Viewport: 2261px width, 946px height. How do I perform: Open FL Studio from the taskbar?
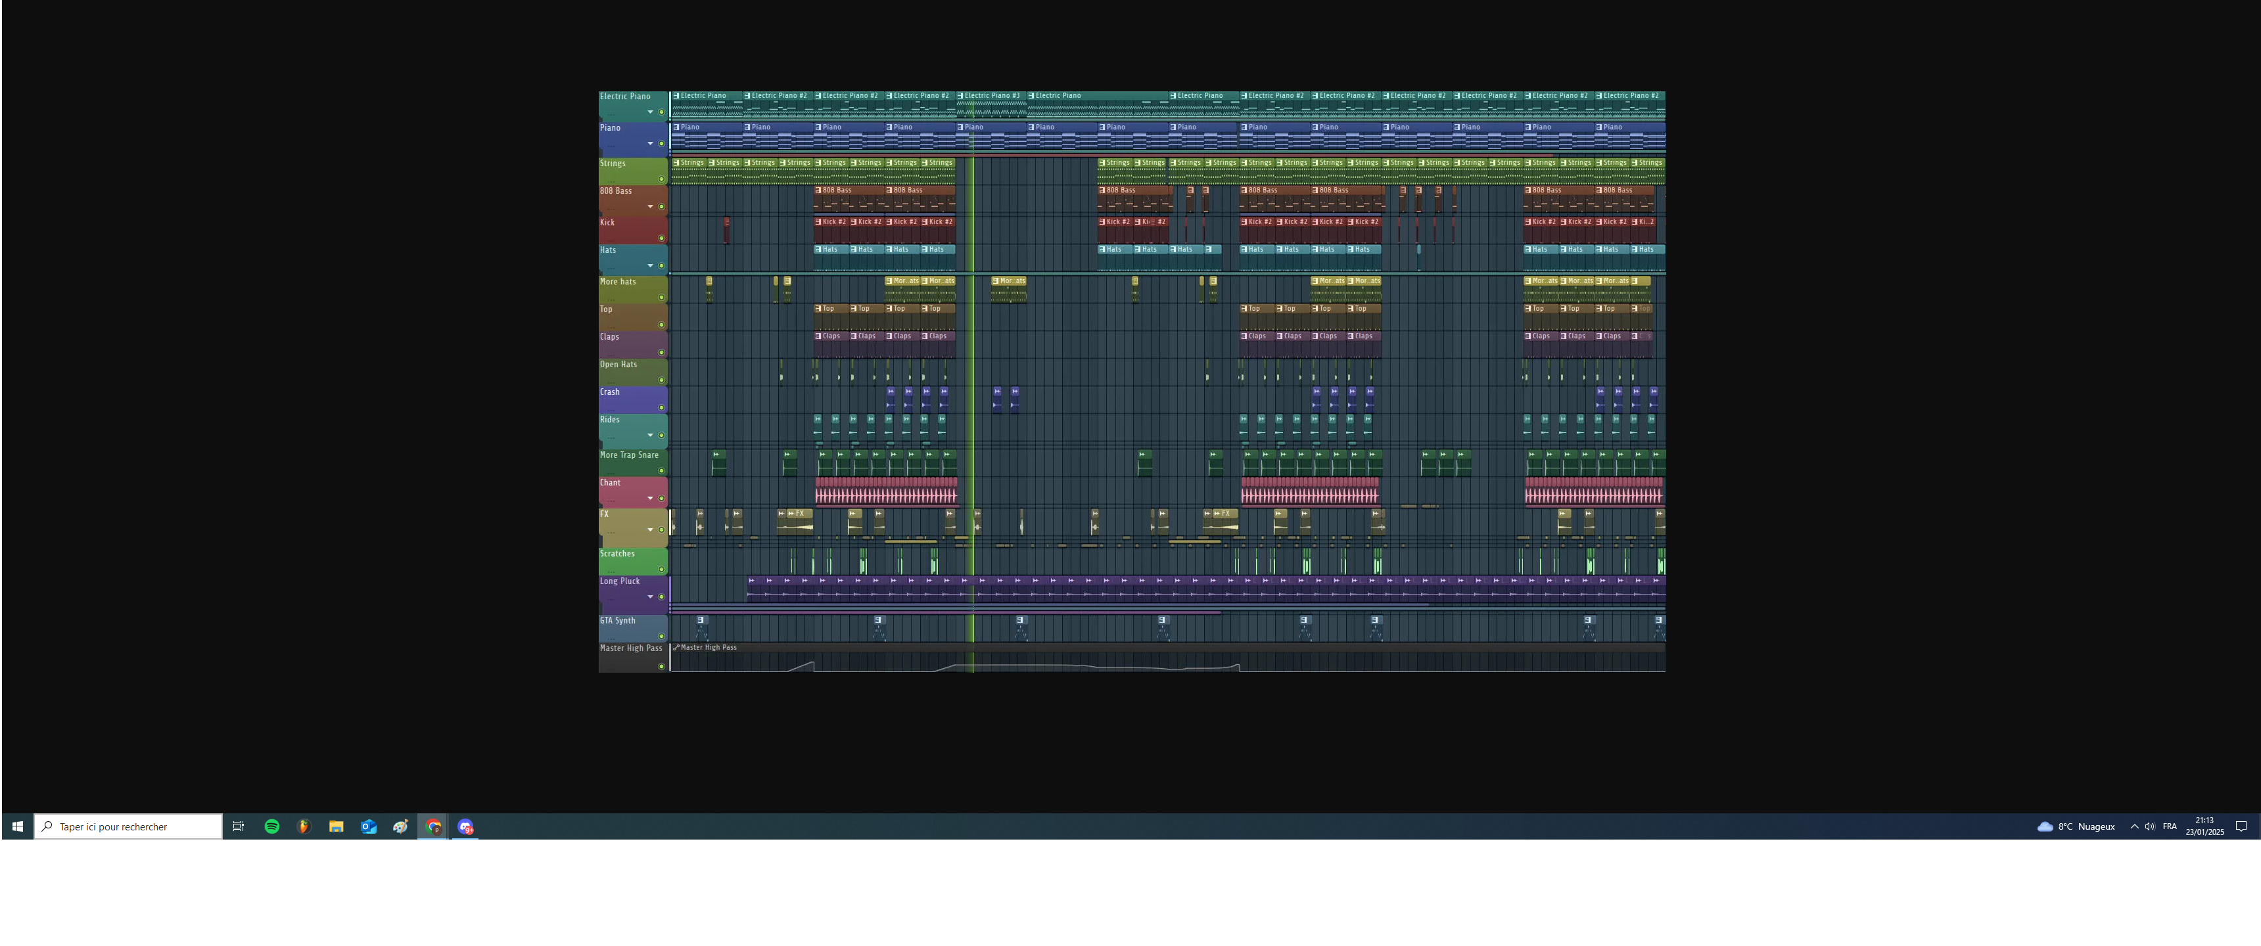click(x=304, y=826)
